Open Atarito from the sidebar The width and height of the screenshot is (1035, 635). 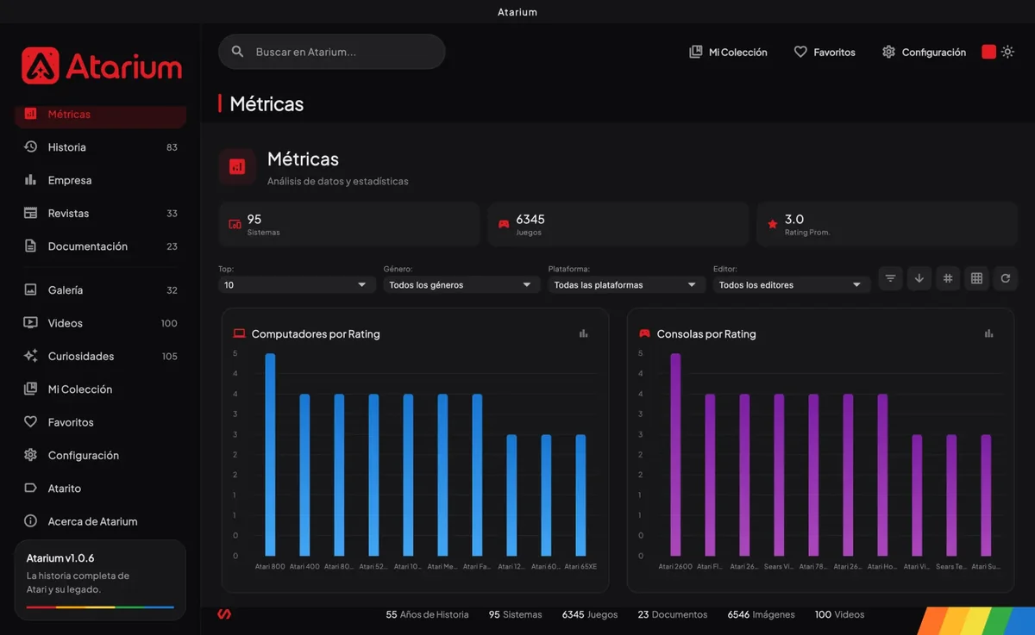100,489
